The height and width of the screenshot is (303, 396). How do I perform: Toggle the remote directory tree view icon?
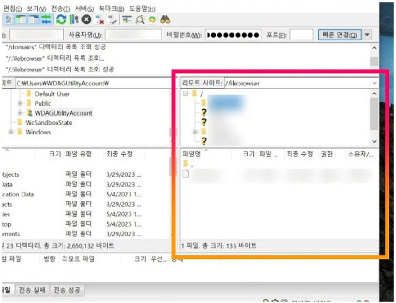34,19
